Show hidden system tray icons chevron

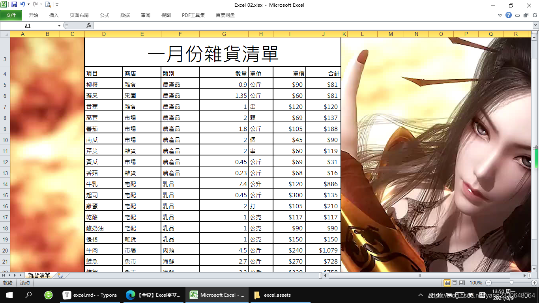tap(421, 295)
